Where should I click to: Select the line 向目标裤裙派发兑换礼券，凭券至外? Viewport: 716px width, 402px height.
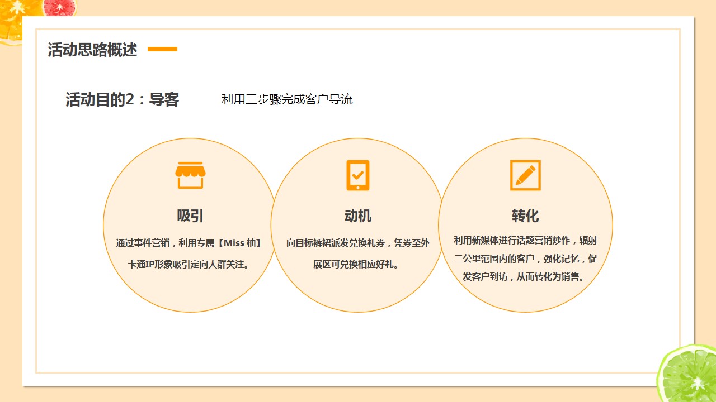358,243
